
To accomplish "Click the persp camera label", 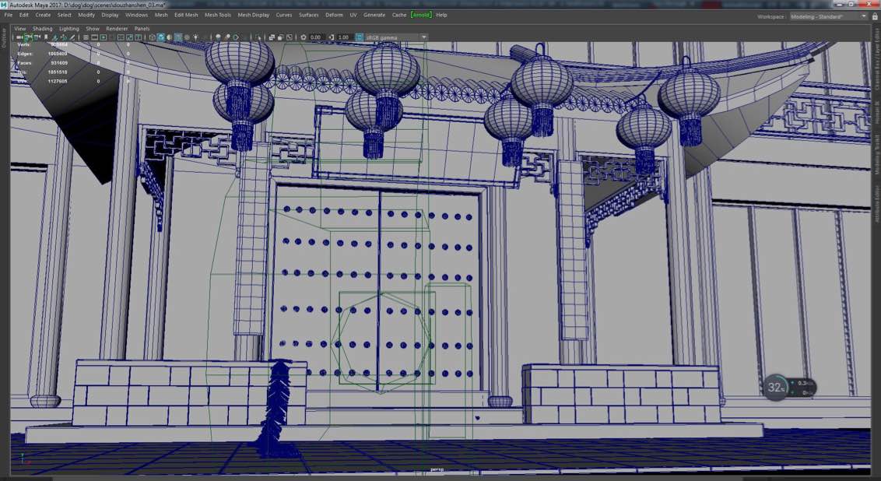I will (437, 469).
